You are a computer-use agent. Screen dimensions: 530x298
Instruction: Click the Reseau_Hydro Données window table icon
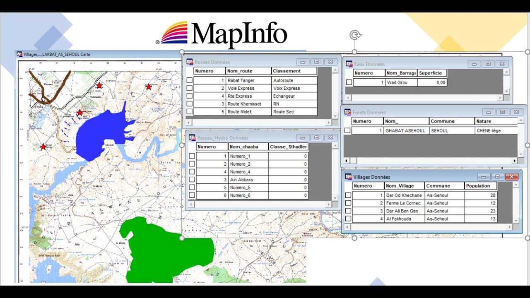pyautogui.click(x=193, y=138)
